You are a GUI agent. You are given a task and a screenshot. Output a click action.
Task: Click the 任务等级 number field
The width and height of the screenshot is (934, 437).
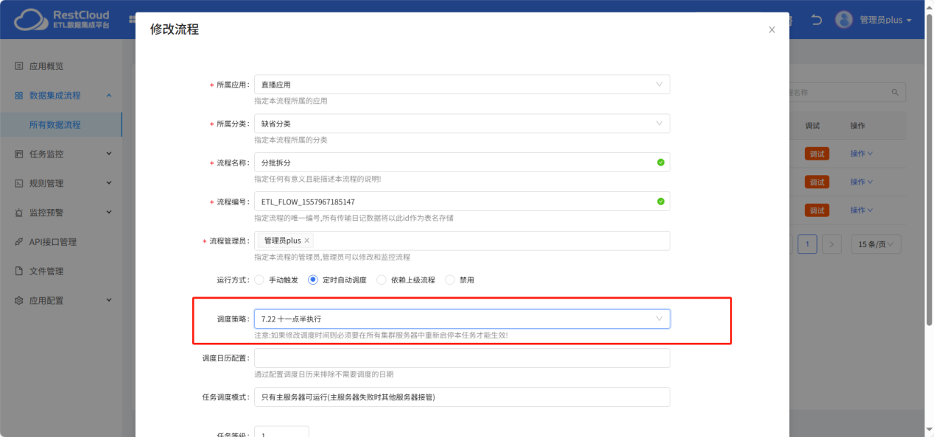(281, 432)
